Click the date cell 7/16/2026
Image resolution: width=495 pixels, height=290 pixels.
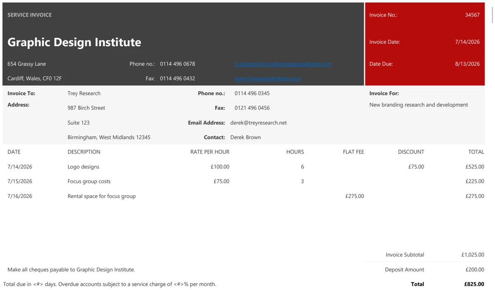pyautogui.click(x=20, y=196)
